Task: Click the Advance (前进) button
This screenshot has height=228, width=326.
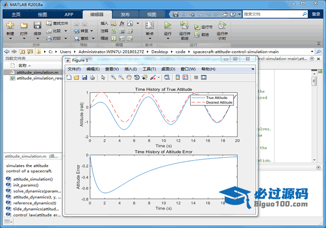Action: [202, 35]
